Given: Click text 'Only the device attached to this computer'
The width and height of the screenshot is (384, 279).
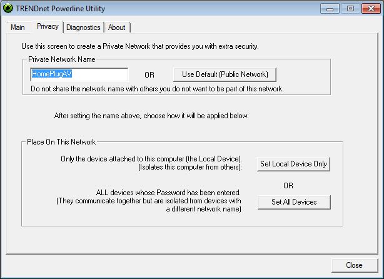Looking at the screenshot, I should [x=123, y=159].
